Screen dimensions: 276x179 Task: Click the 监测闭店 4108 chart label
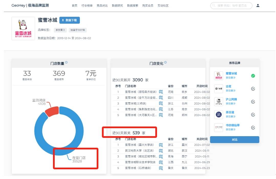(x=39, y=102)
